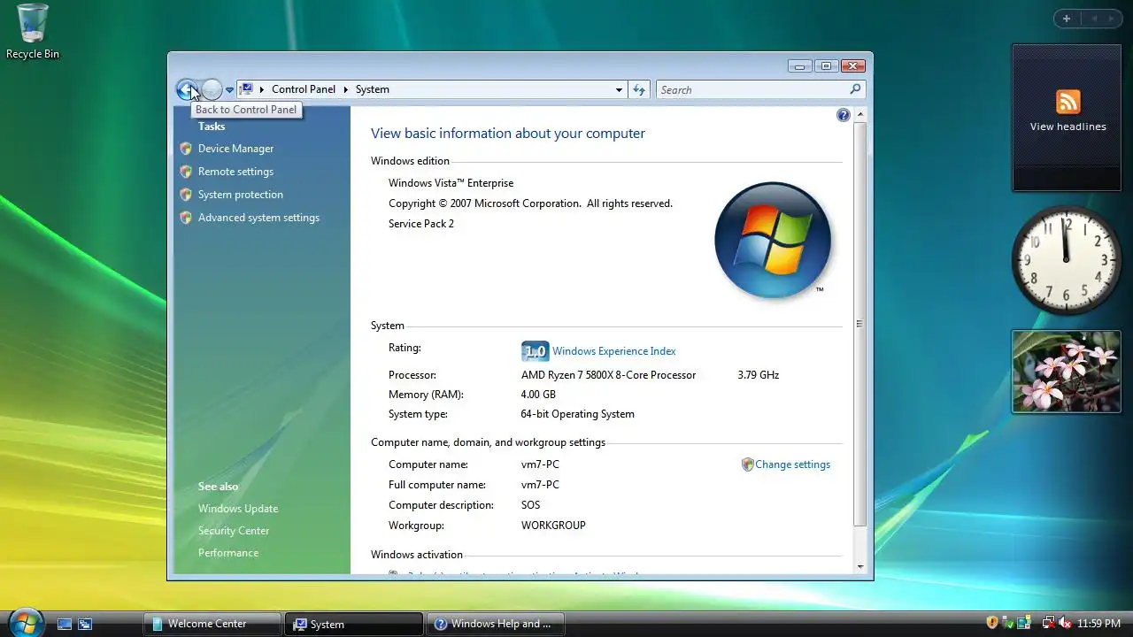Click the shield icon beside System protection

click(x=185, y=195)
